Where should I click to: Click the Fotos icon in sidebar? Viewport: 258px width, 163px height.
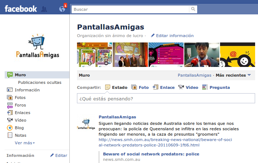[10, 98]
